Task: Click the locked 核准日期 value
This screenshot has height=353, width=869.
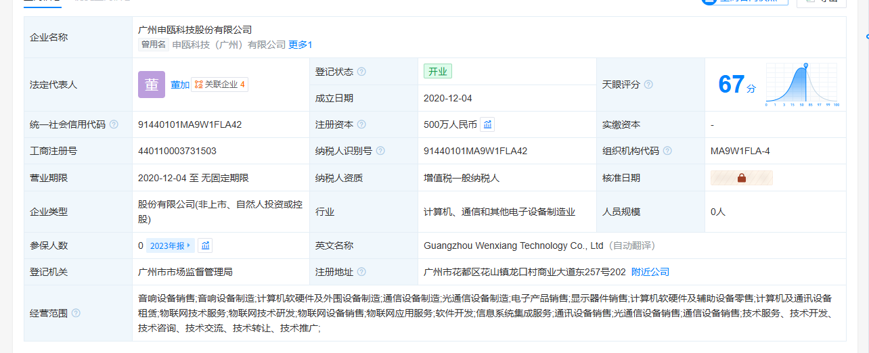Action: coord(741,178)
